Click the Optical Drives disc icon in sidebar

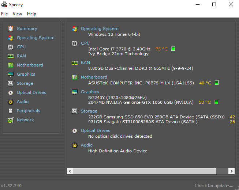[x=11, y=93]
